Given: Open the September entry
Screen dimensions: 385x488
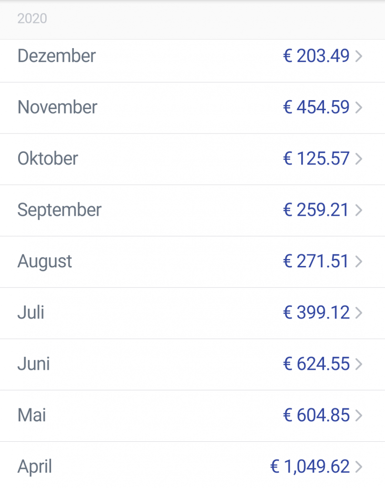Looking at the screenshot, I should click(x=192, y=211).
